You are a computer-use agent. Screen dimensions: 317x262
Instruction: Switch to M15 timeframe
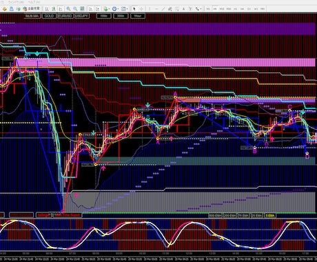coord(222,9)
